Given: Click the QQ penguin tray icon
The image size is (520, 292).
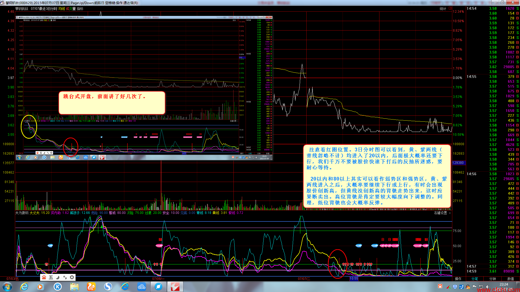Looking at the screenshot, I should [x=468, y=287].
